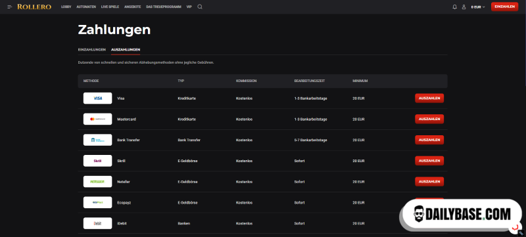Click Bank Transfer method name
This screenshot has width=526, height=237.
(128, 140)
